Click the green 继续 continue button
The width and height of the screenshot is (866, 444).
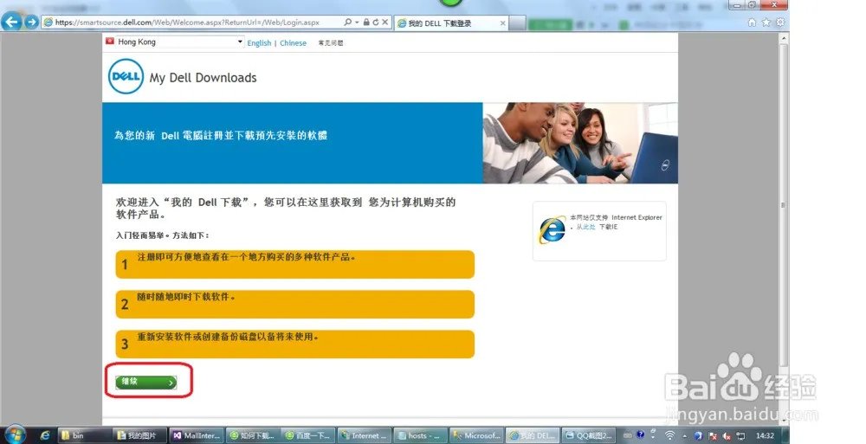[146, 383]
